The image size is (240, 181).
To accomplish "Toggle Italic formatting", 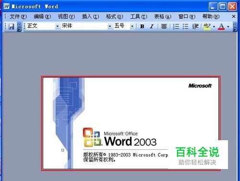I will click(x=152, y=26).
